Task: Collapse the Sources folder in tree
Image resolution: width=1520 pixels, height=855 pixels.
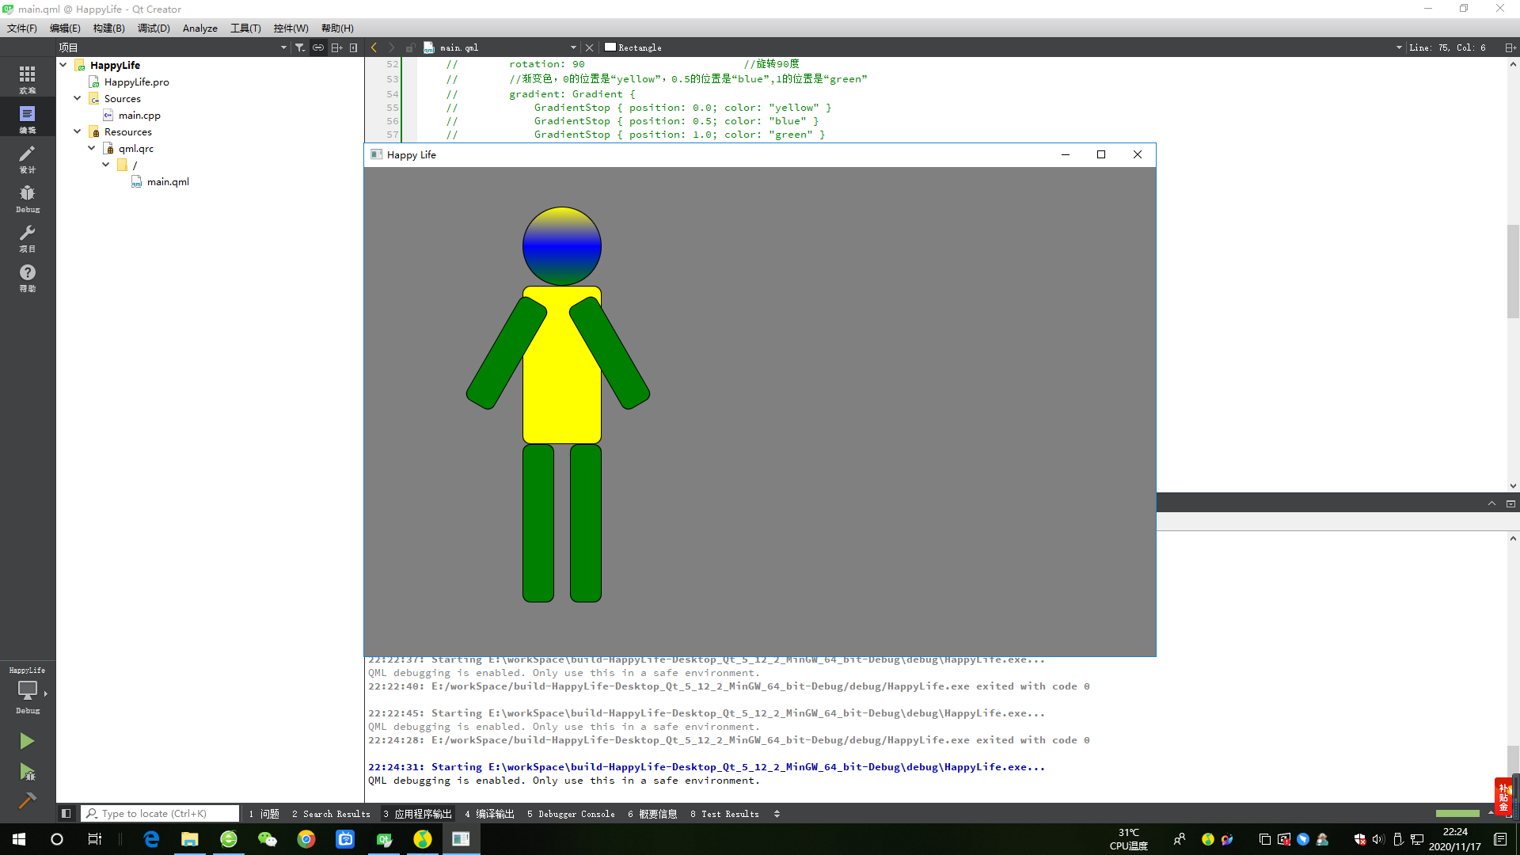Action: [x=78, y=98]
